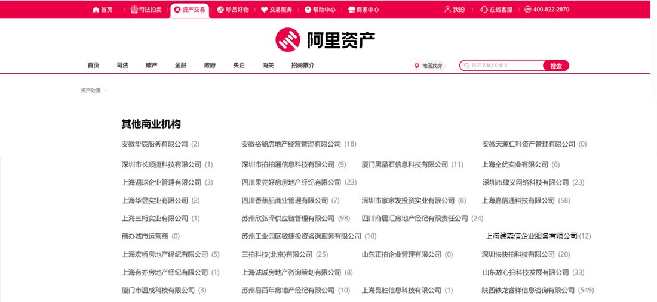Click the breadcrumb chevron after 资产处置

(106, 90)
